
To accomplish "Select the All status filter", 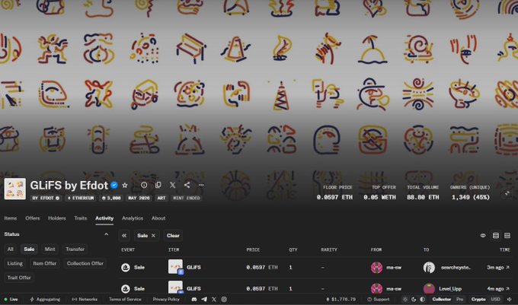I will 11,249.
